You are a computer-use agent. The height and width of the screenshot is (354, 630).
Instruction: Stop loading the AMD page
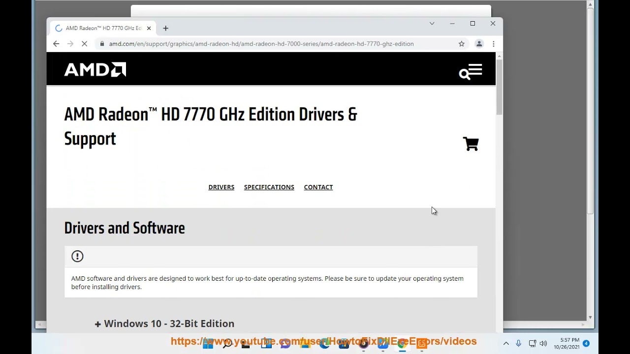pyautogui.click(x=84, y=44)
